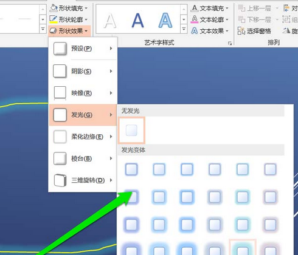
Task: Select the 无发光 no glow thumbnail
Action: [x=131, y=130]
